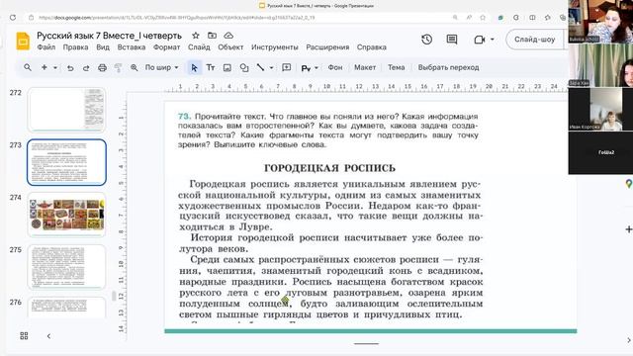Open the По шир zoom dropdown

click(x=161, y=67)
